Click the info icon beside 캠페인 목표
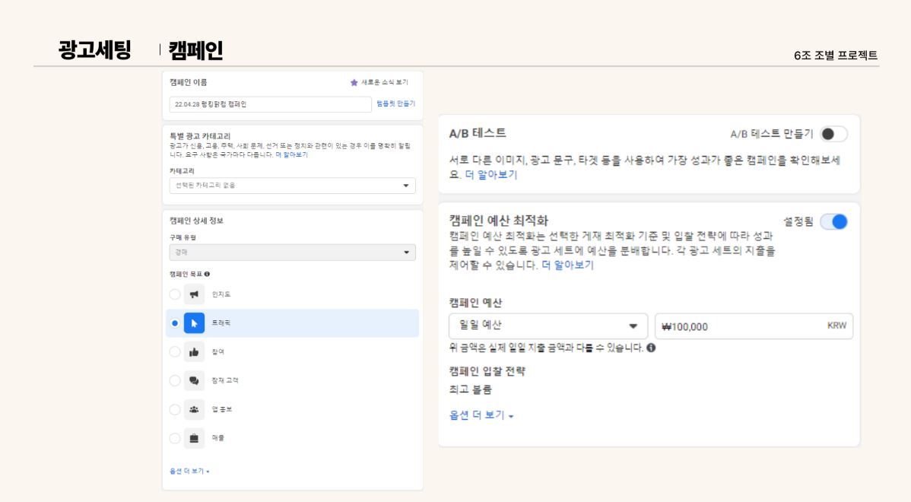The height and width of the screenshot is (502, 911). 207,274
